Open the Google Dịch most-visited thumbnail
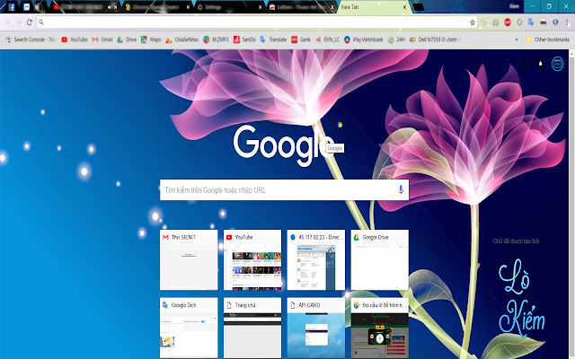 coord(189,328)
